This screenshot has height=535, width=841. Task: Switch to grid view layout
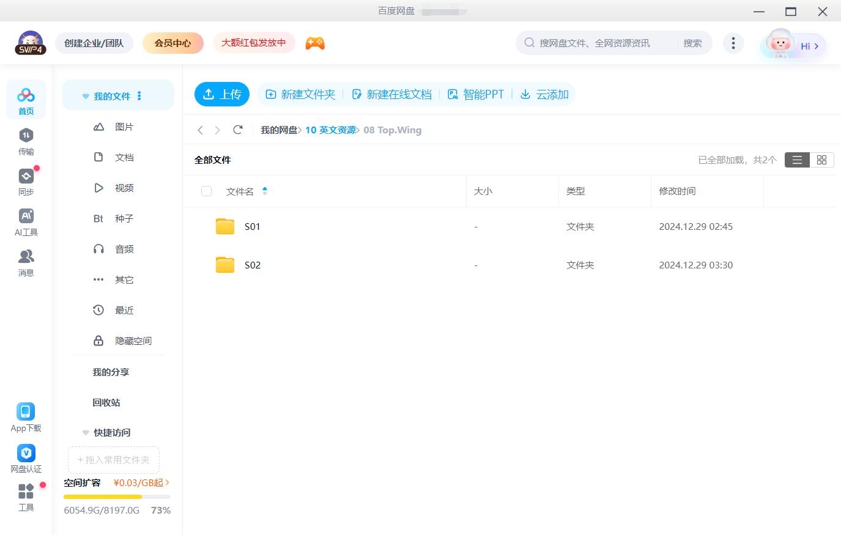tap(821, 160)
